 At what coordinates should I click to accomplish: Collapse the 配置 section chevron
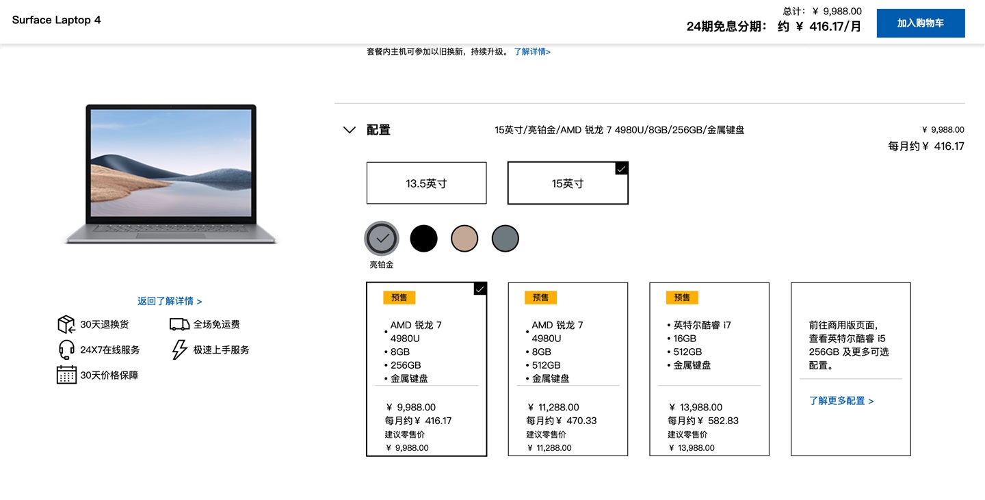(350, 129)
